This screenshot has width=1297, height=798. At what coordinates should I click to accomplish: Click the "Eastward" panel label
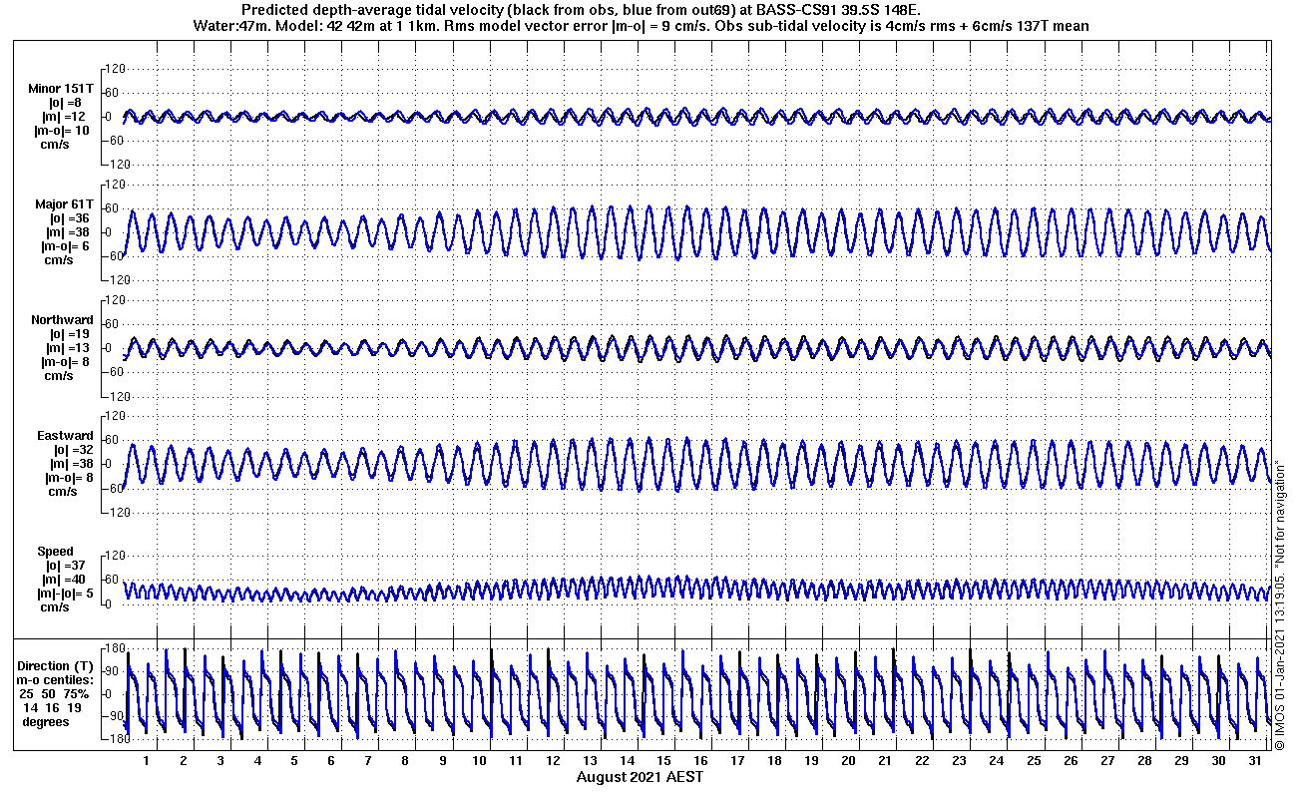point(66,436)
